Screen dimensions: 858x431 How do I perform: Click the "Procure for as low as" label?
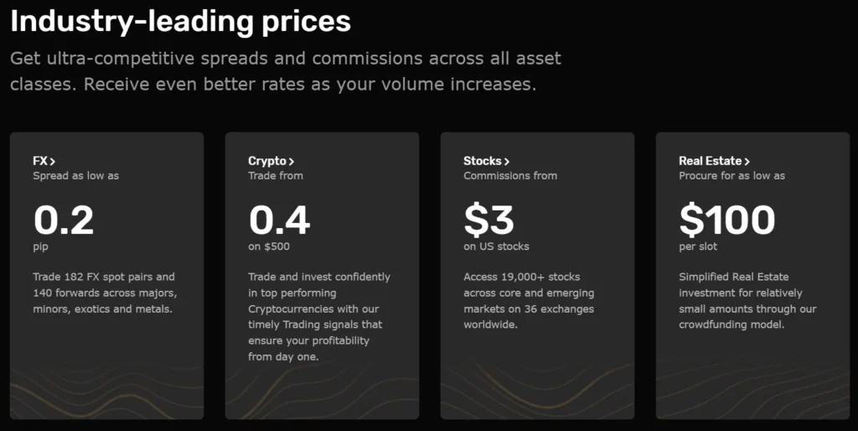[731, 176]
